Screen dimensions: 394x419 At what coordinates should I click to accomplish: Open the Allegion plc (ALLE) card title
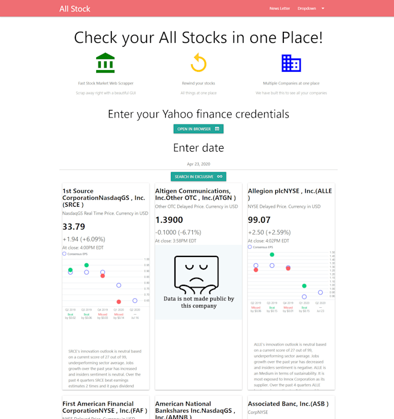coord(290,194)
